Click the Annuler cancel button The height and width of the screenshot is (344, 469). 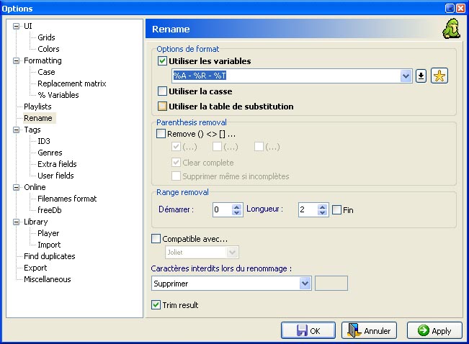click(367, 330)
